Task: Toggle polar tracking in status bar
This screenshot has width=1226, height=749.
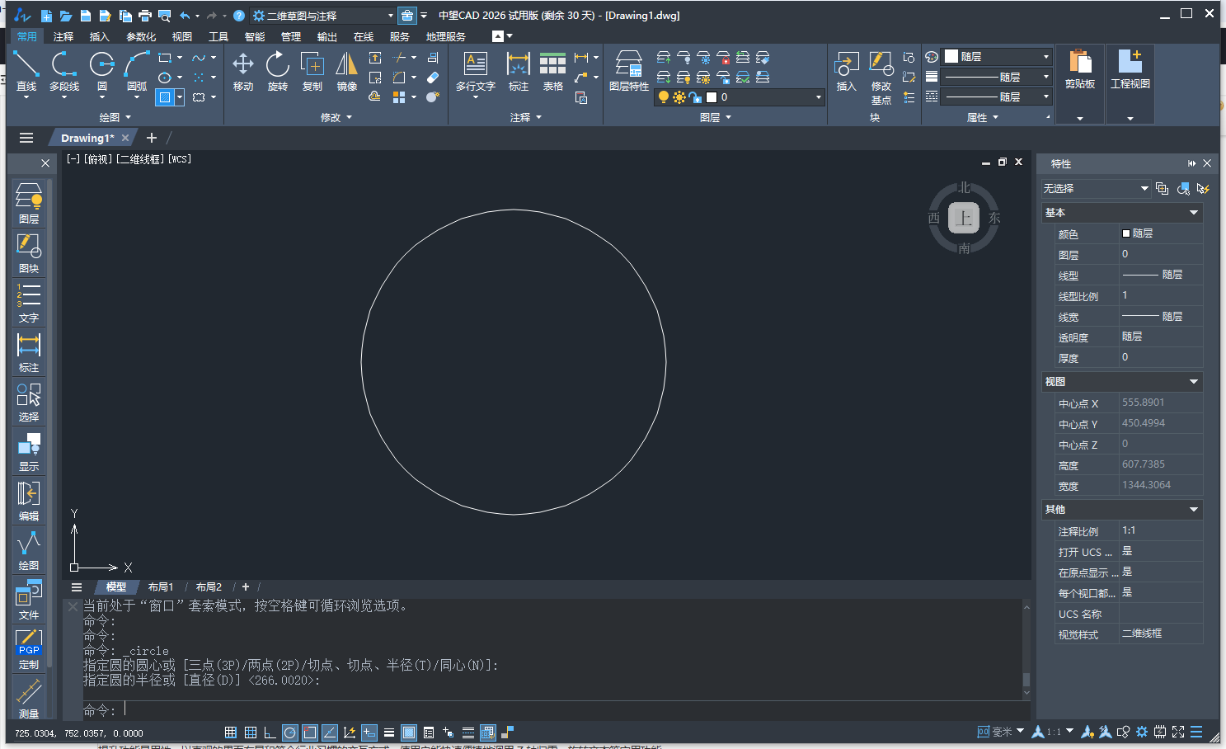Action: coord(290,733)
